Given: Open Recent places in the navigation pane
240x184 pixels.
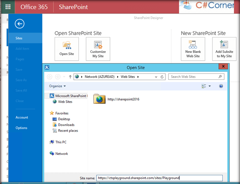Looking at the screenshot, I should [x=65, y=131].
